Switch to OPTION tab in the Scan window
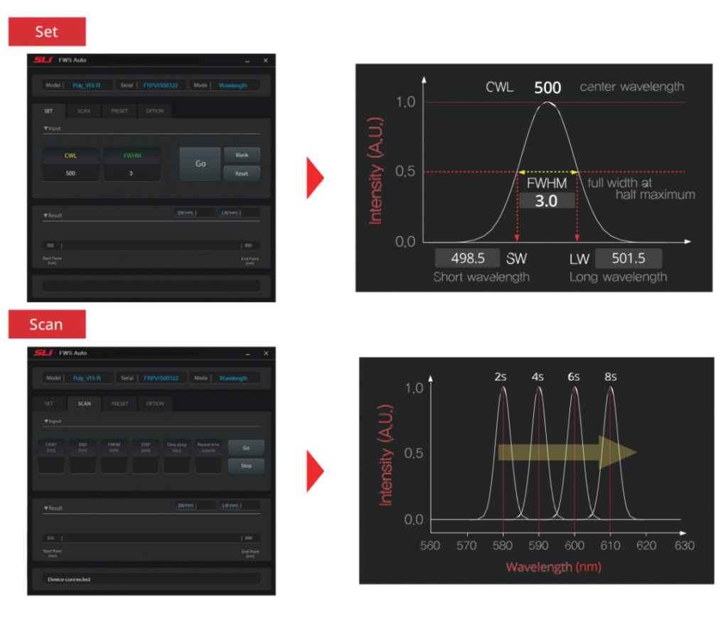This screenshot has width=728, height=617. coord(155,404)
